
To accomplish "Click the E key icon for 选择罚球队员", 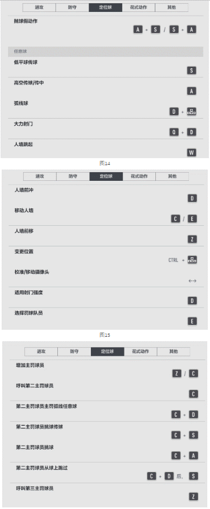I will [x=193, y=321].
